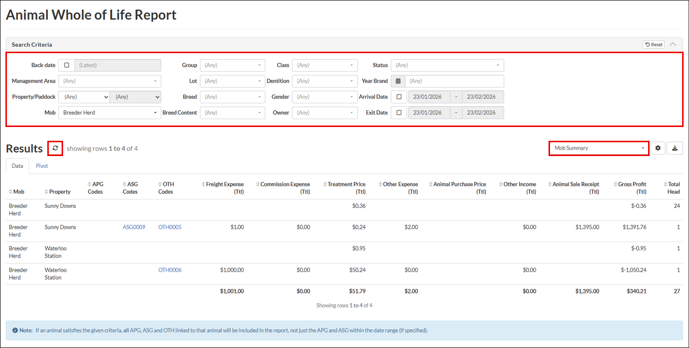Tick the Arrival Date checkbox
689x348 pixels.
pyautogui.click(x=399, y=97)
